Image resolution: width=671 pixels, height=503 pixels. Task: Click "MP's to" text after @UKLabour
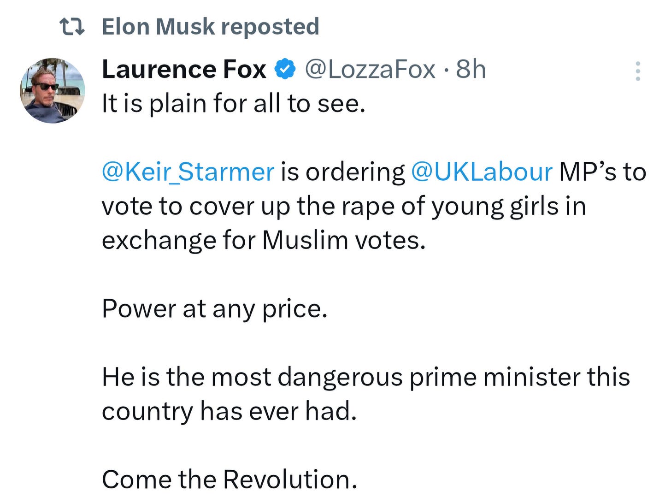point(602,172)
